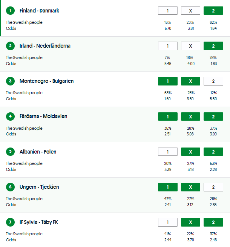
Task: Click match number 1 badge
Action: [x=11, y=11]
